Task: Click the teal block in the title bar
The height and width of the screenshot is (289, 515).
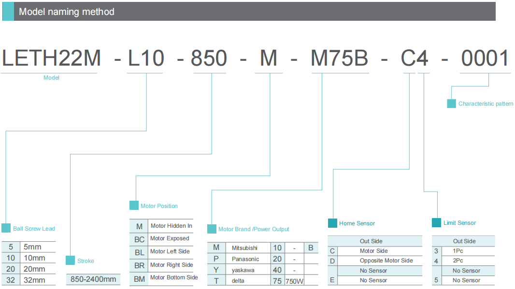Action: tap(8, 12)
